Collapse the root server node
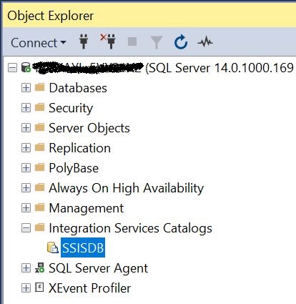 coord(13,68)
